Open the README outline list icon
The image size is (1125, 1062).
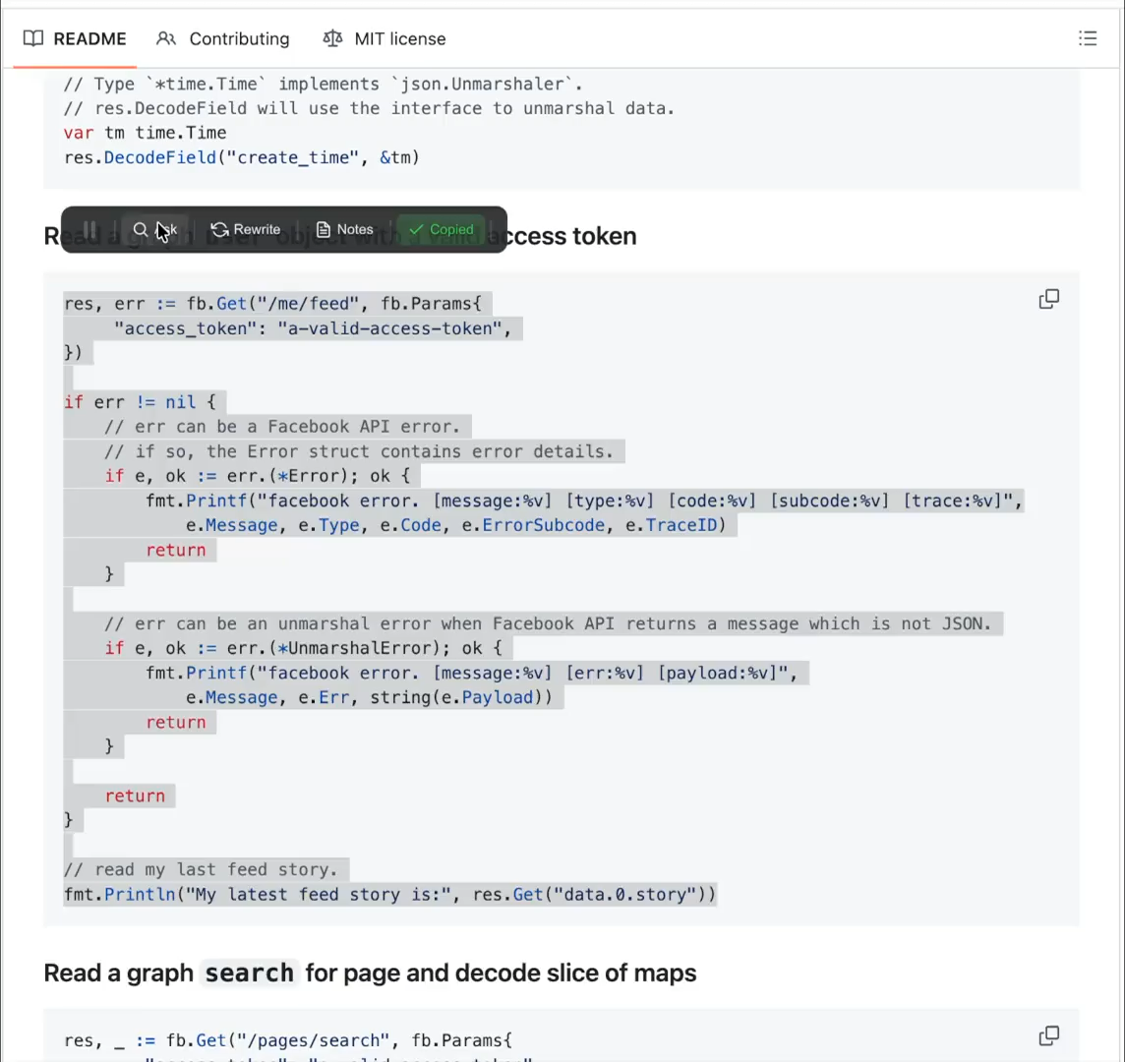point(1087,39)
